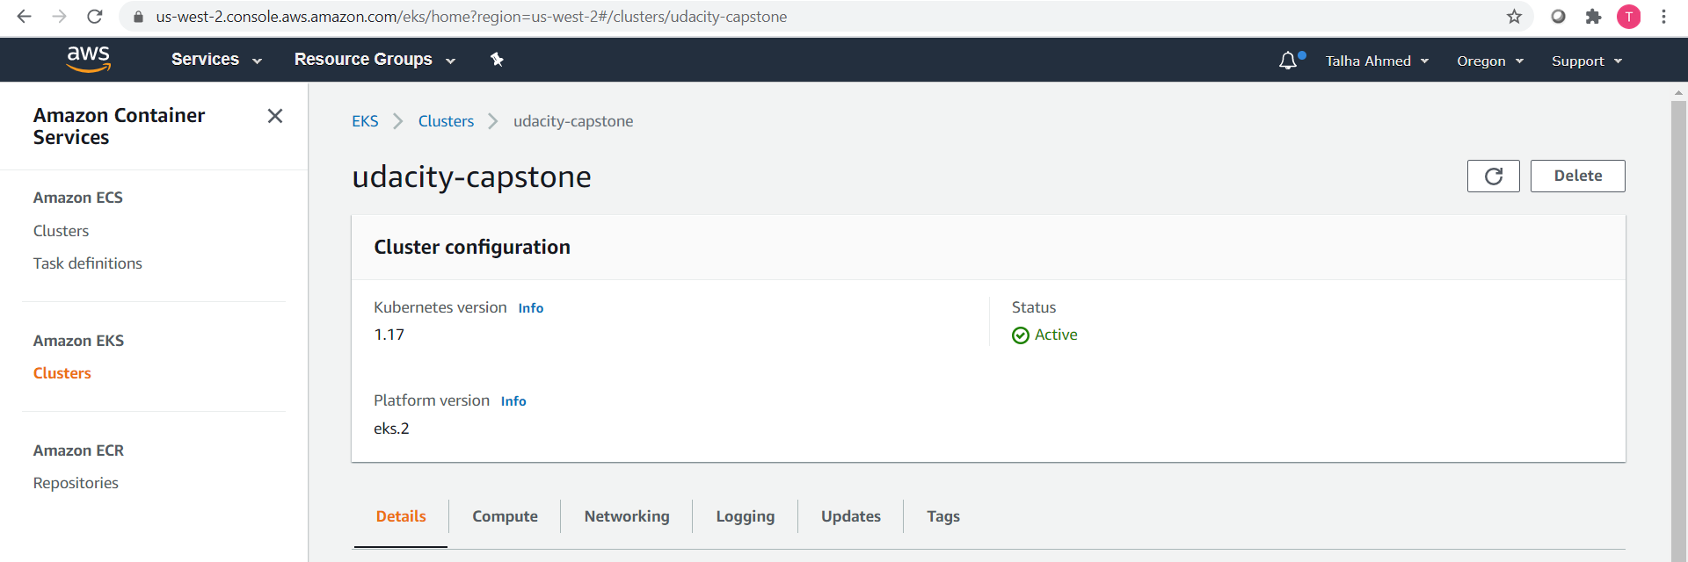The height and width of the screenshot is (562, 1688).
Task: Click the browser address bar URL
Action: (471, 17)
